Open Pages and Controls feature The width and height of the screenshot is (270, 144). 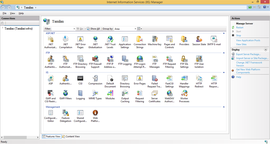coord(170,42)
